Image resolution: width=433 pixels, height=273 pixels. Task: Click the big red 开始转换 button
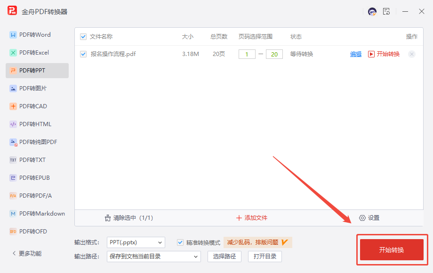(392, 250)
